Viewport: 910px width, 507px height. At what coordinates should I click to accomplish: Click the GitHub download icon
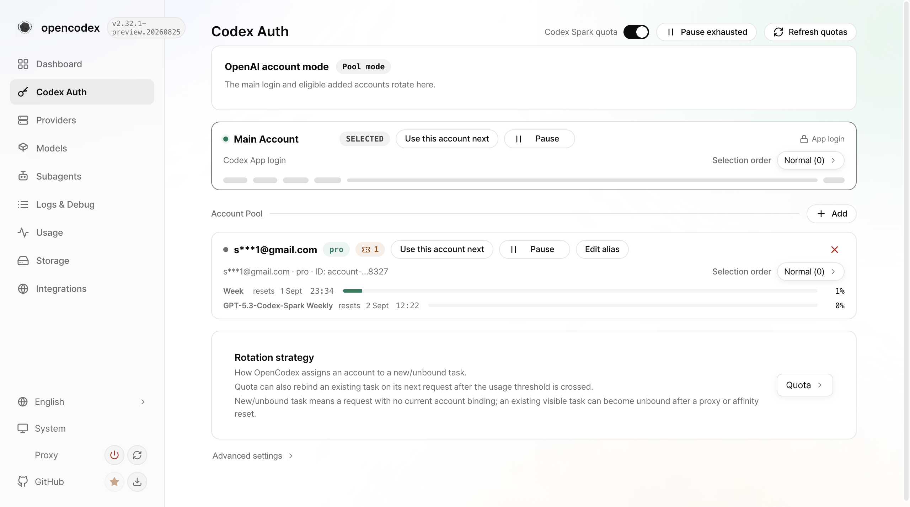tap(137, 481)
